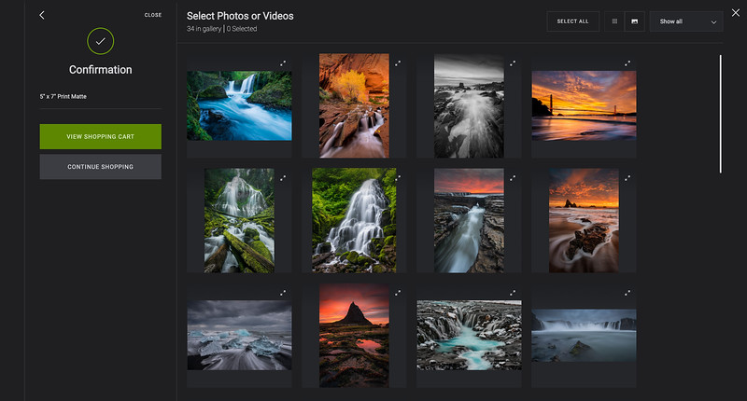
Task: Expand the misty wide waterfall photo
Action: pyautogui.click(x=627, y=293)
